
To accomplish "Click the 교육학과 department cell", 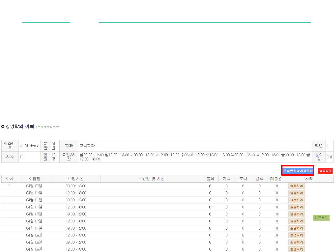I will (87, 146).
